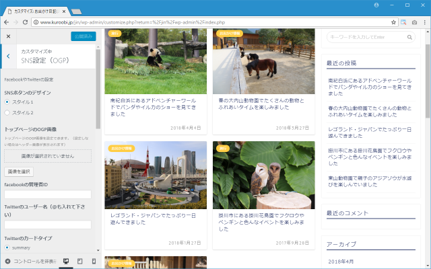Viewport: 431px width, 269px height.
Task: Open the owls photo thumbnail
Action: click(263, 175)
